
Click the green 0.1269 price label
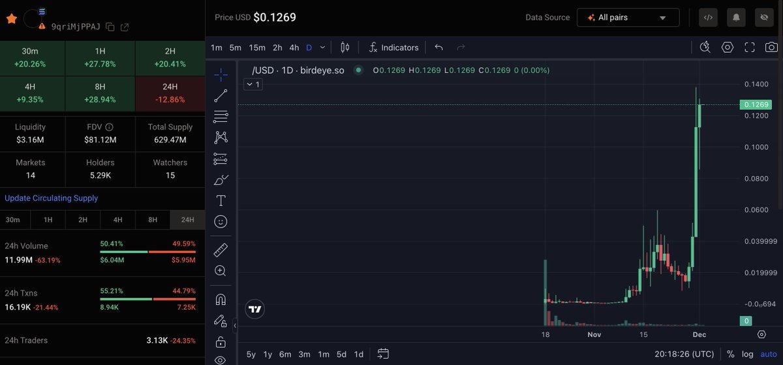point(755,105)
